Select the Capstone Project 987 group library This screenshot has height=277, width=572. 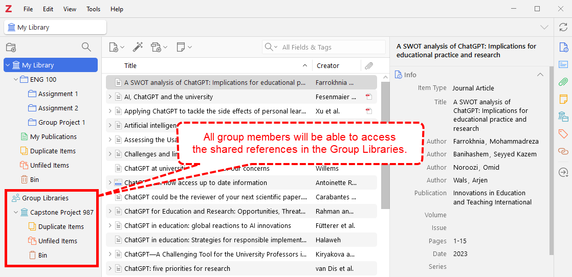(61, 212)
